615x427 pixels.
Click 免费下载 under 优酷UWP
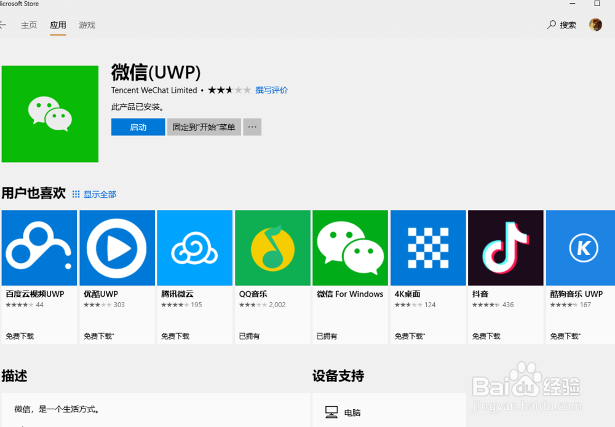pos(99,336)
